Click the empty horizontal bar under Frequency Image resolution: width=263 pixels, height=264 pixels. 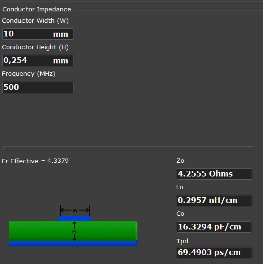(x=128, y=148)
